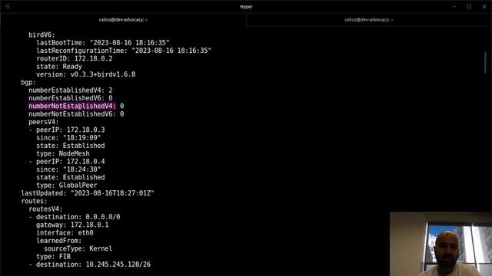Minimize the Hyper window
This screenshot has width=492, height=276.
tap(454, 7)
